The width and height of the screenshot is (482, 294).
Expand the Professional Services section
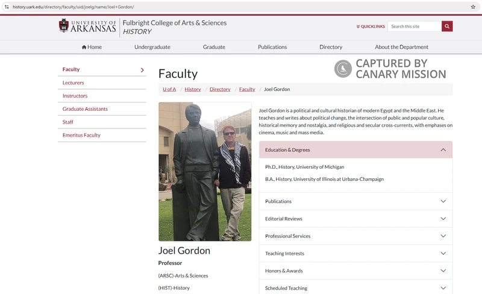[x=355, y=236]
